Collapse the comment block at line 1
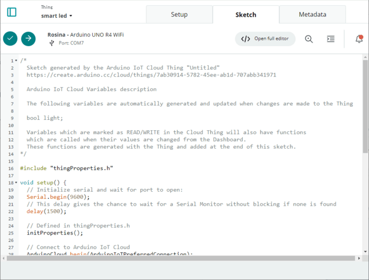Screen dimensions: 369x280 tap(17, 60)
